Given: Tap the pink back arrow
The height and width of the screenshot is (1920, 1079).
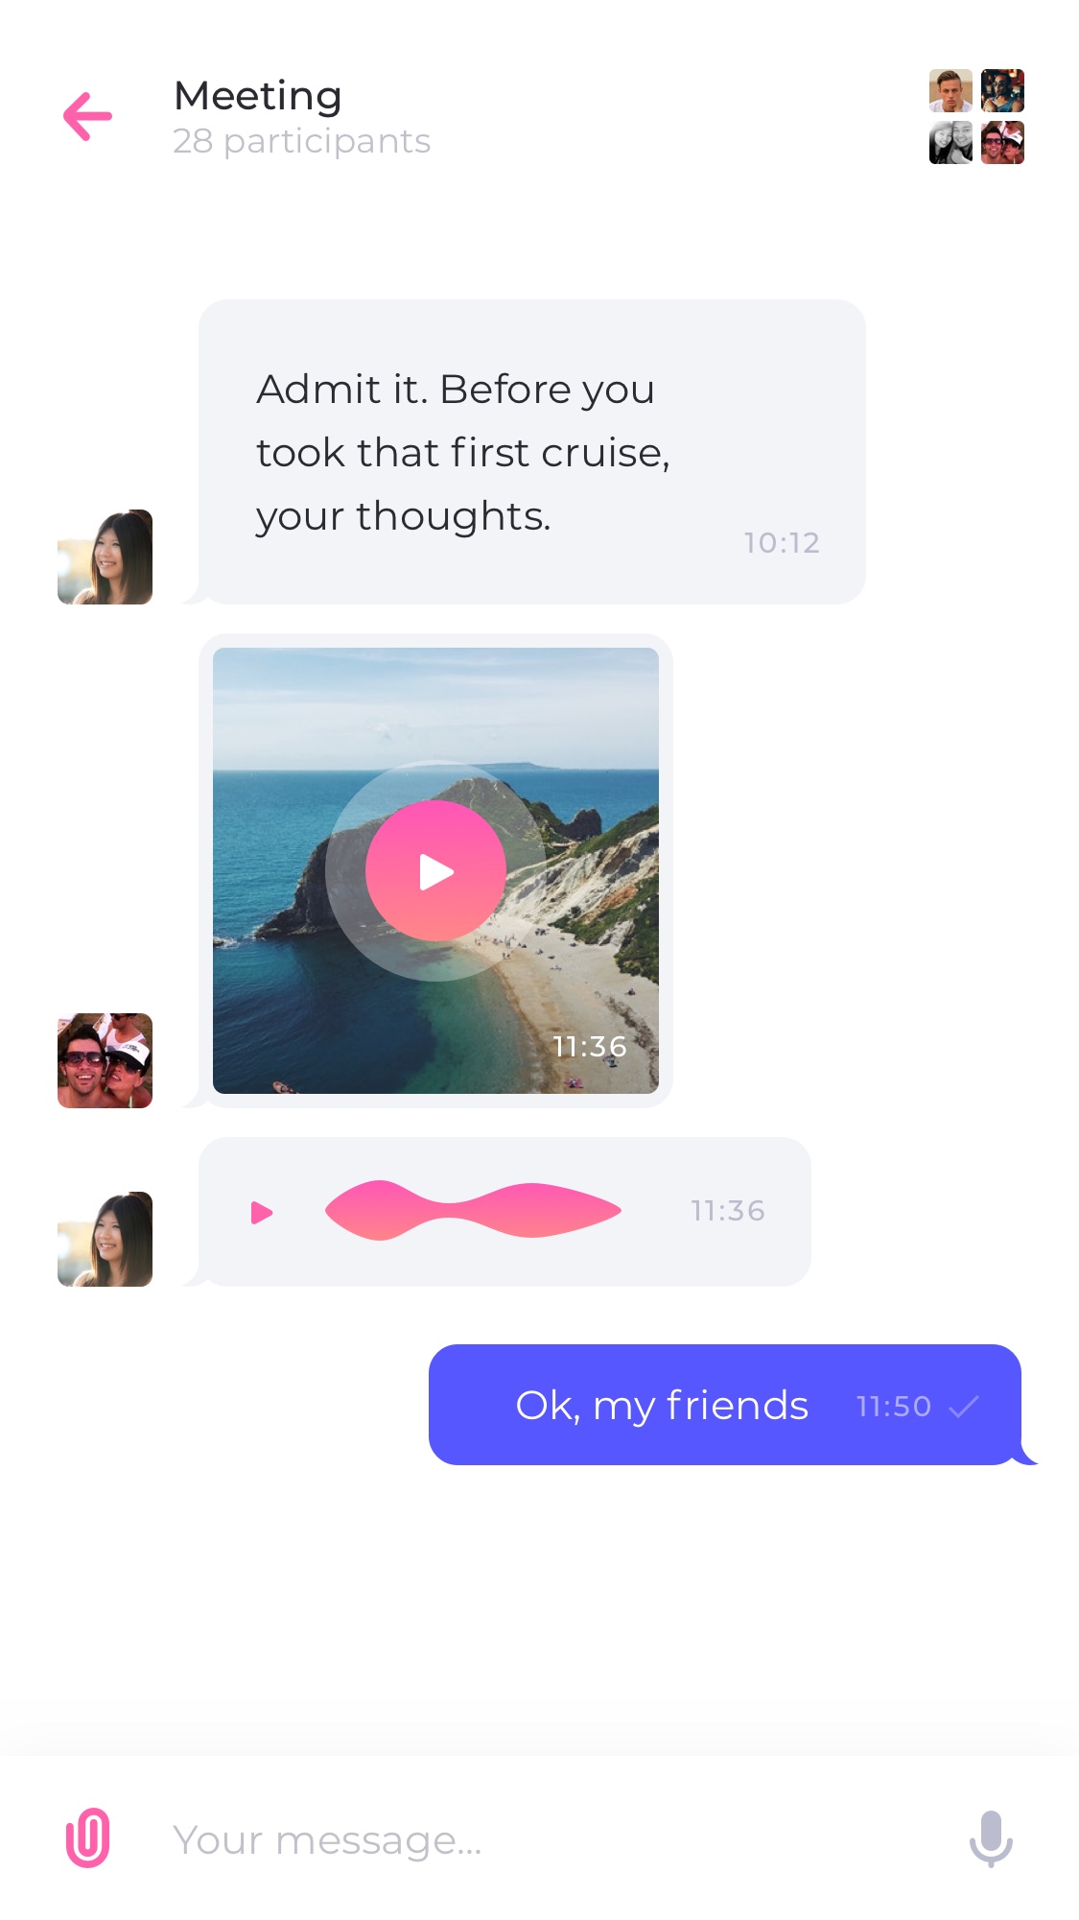Looking at the screenshot, I should pyautogui.click(x=87, y=117).
